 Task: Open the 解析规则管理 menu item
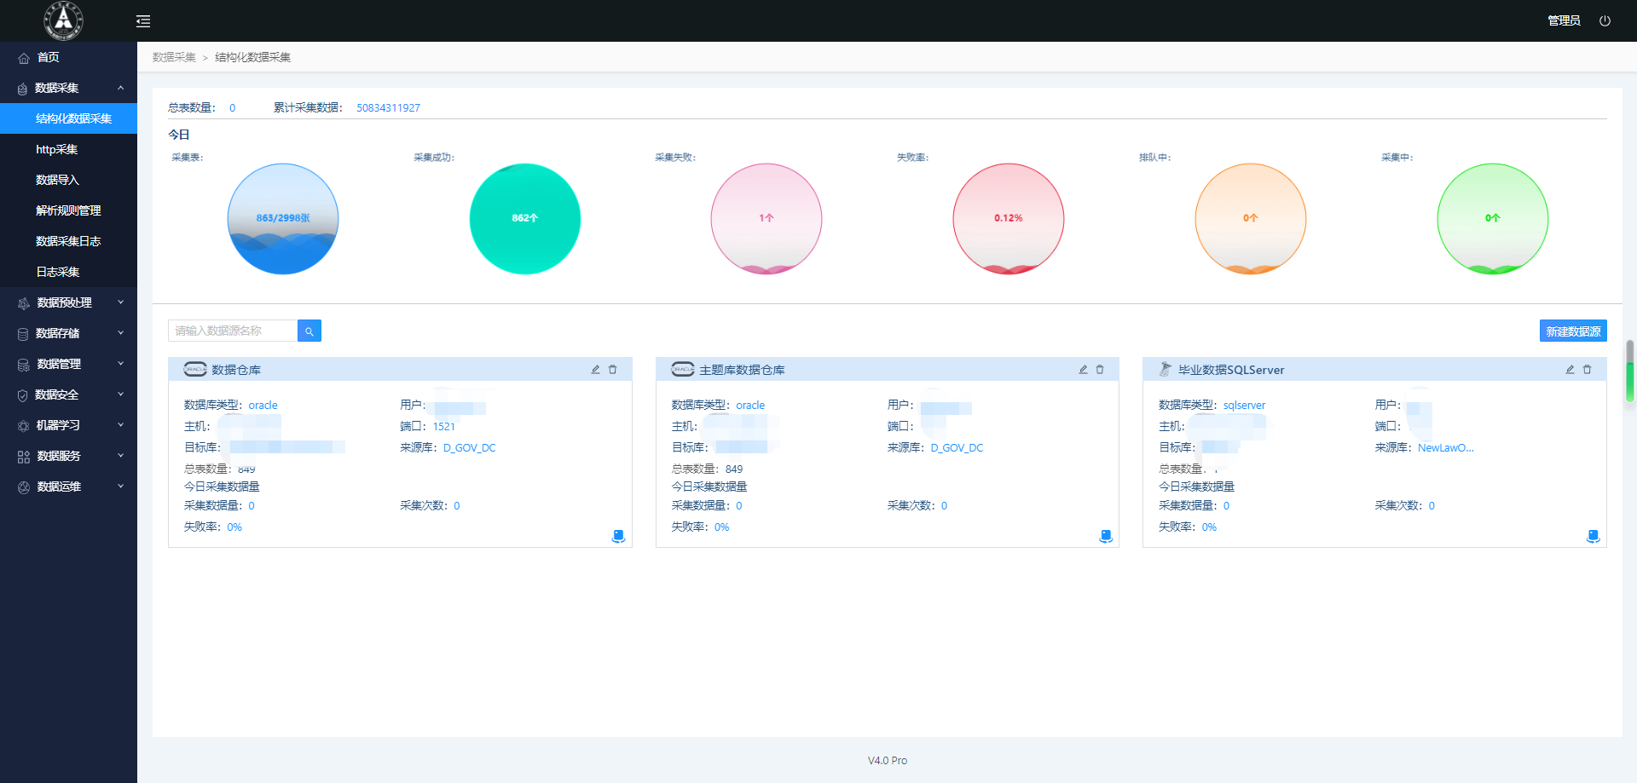coord(68,210)
